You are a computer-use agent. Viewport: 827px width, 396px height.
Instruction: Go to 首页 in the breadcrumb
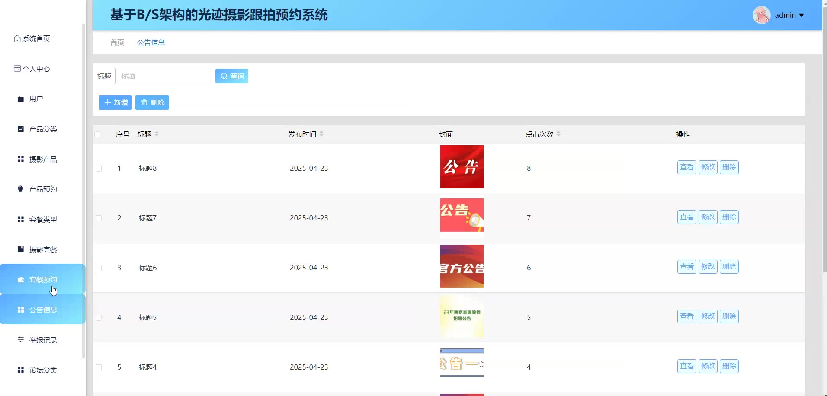coord(117,42)
